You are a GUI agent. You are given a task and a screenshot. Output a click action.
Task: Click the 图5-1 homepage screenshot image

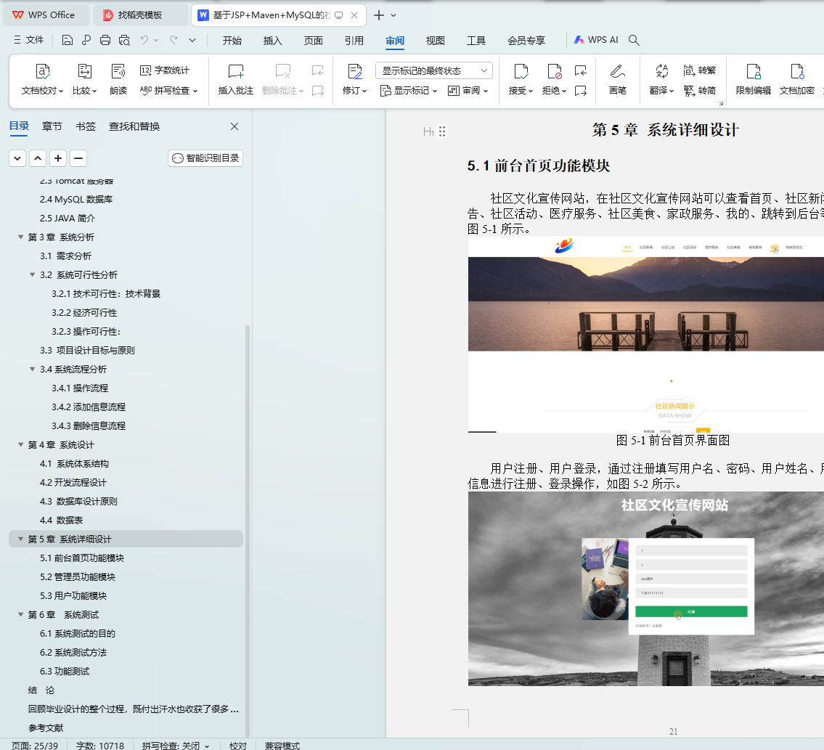pyautogui.click(x=646, y=334)
